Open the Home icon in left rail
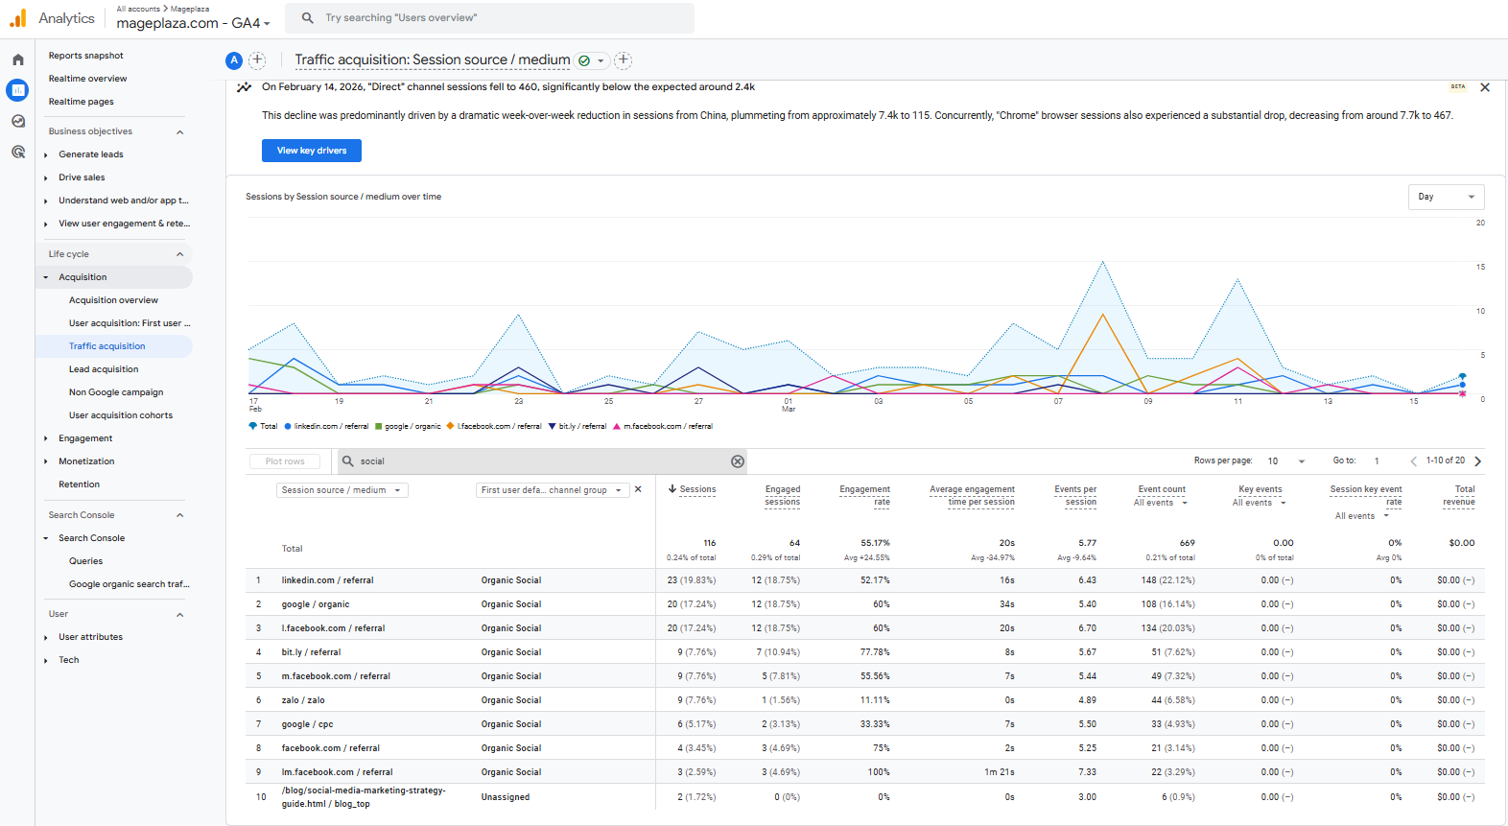Viewport: 1508px width, 826px height. (17, 59)
